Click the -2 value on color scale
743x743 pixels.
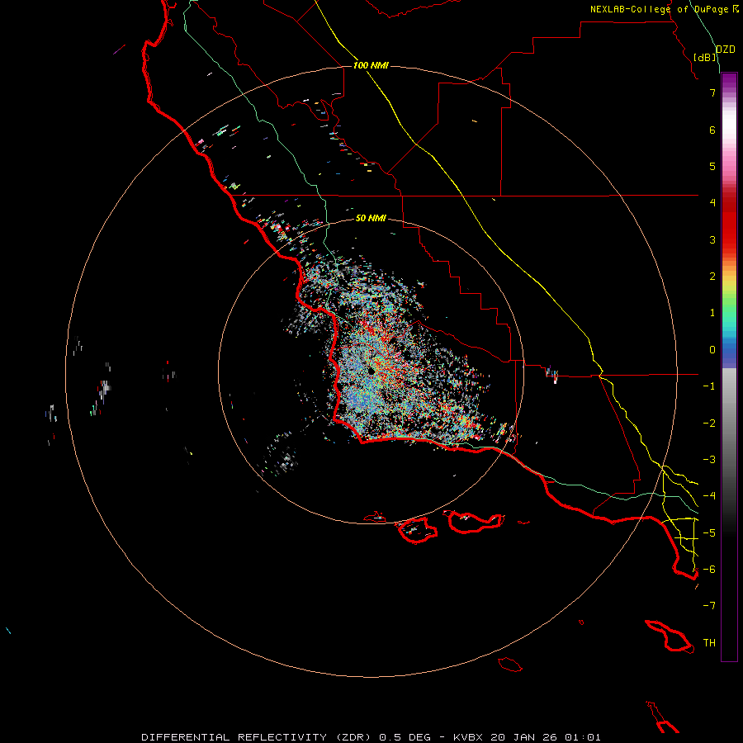[x=709, y=424]
